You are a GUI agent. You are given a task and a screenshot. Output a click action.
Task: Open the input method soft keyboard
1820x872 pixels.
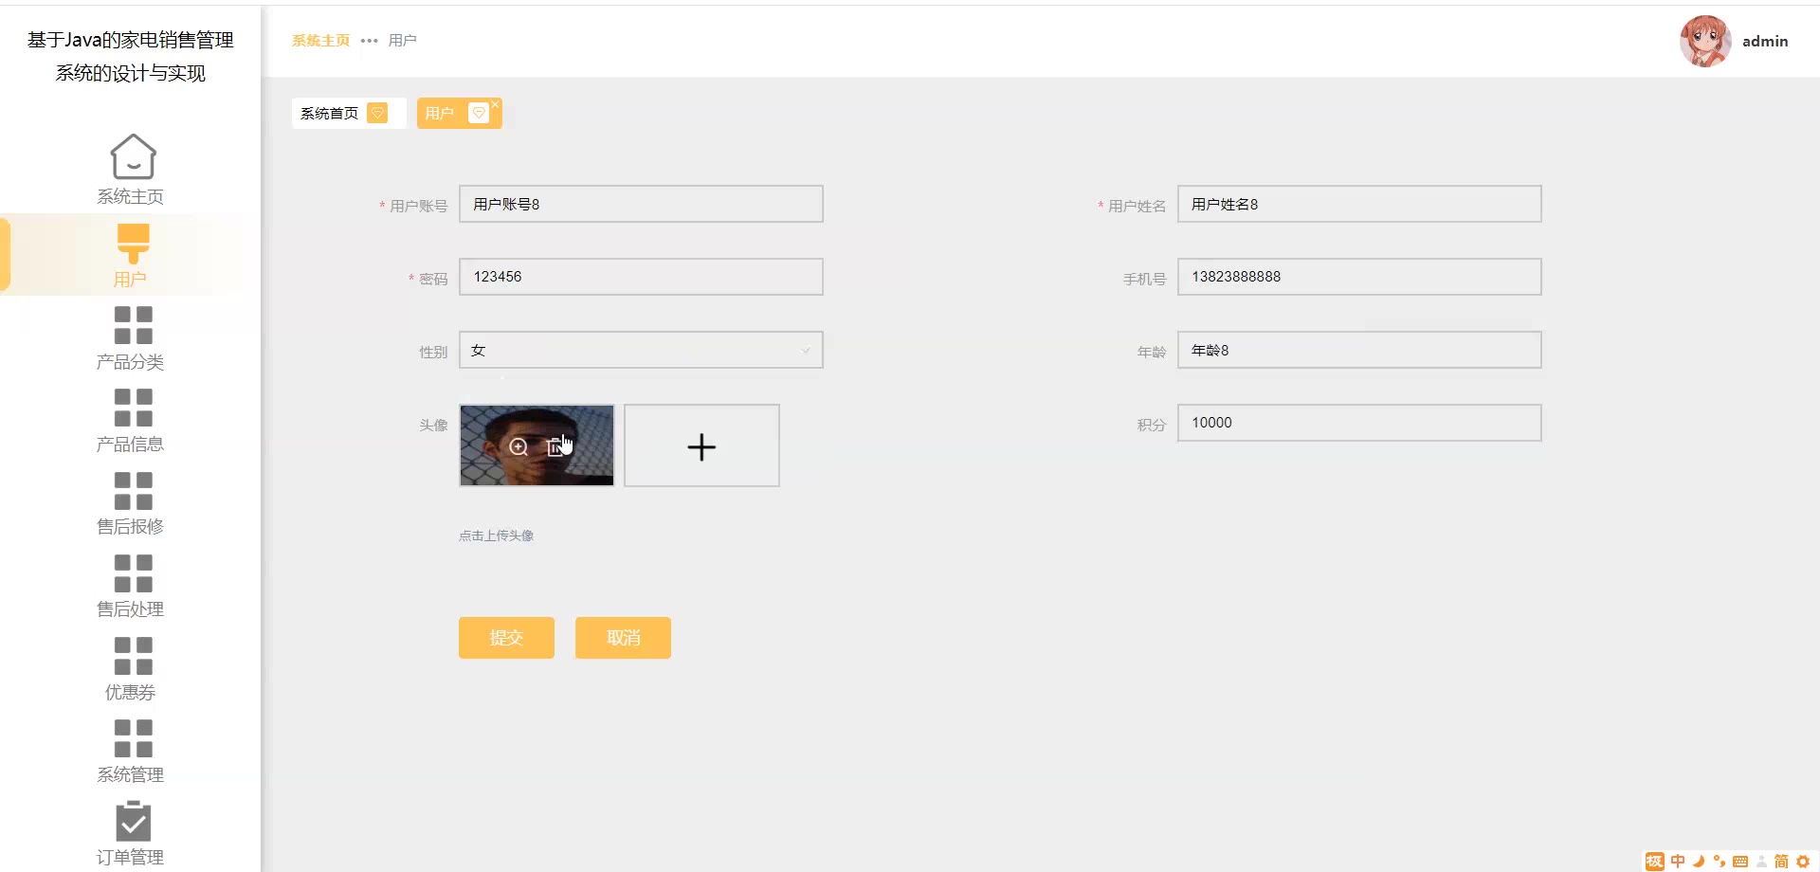[x=1740, y=861]
